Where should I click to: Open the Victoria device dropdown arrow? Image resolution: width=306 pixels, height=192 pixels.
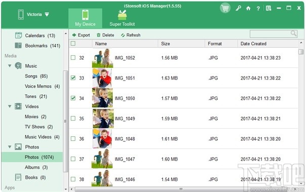pyautogui.click(x=47, y=15)
